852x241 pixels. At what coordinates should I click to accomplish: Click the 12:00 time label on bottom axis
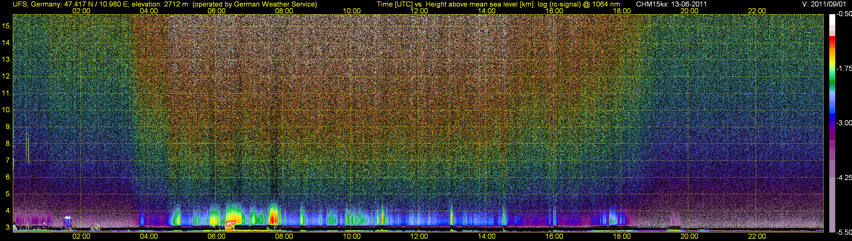coord(419,236)
